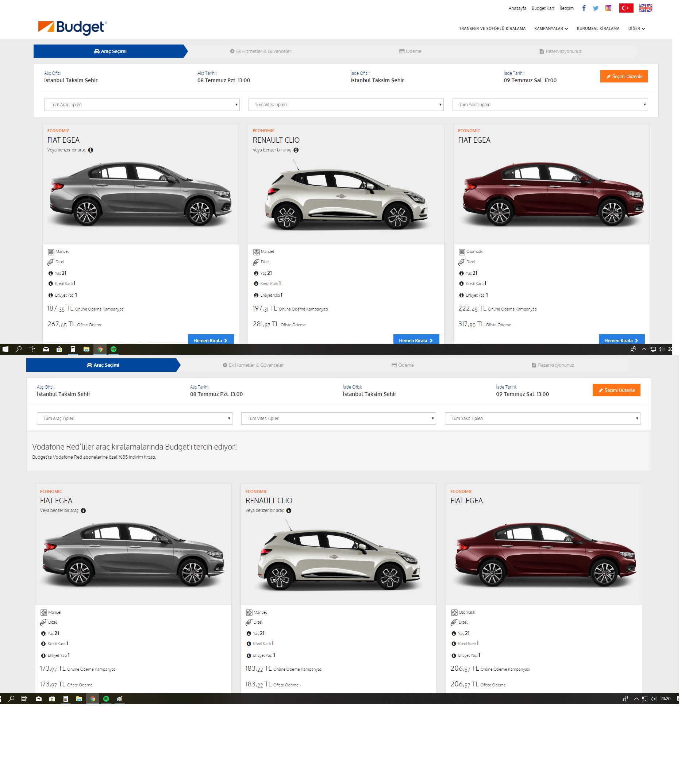Screen dimensions: 685x759
Task: Click 'Seçimi Düzenle' button in upper capture
Action: (x=624, y=76)
